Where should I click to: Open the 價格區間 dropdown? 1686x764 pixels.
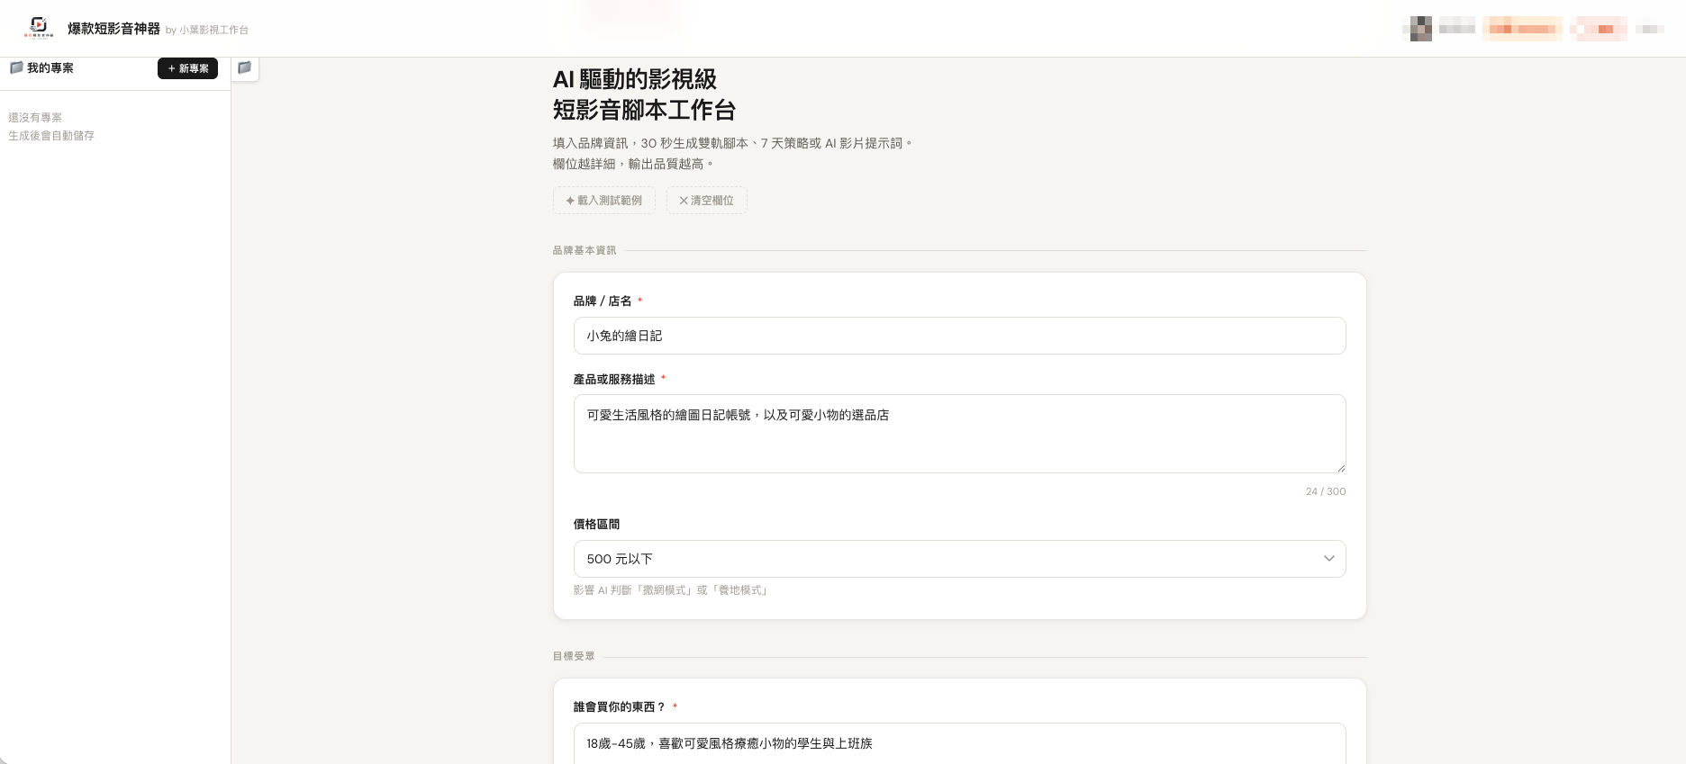click(959, 559)
